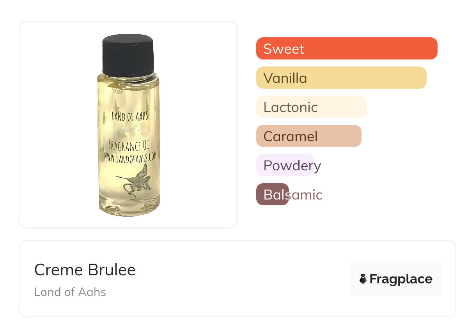The height and width of the screenshot is (336, 475).
Task: Click the www.landofaahs.com URL on bottle
Action: [x=130, y=156]
